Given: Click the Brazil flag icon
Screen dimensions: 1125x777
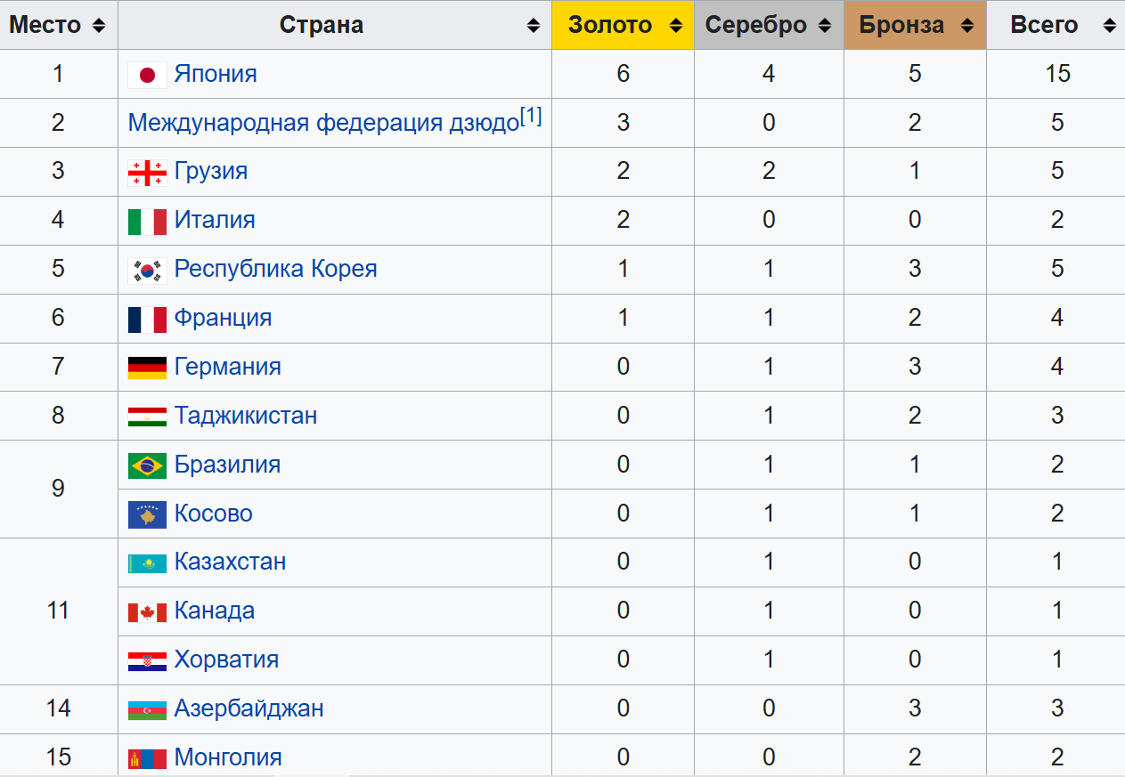Looking at the screenshot, I should 147,465.
